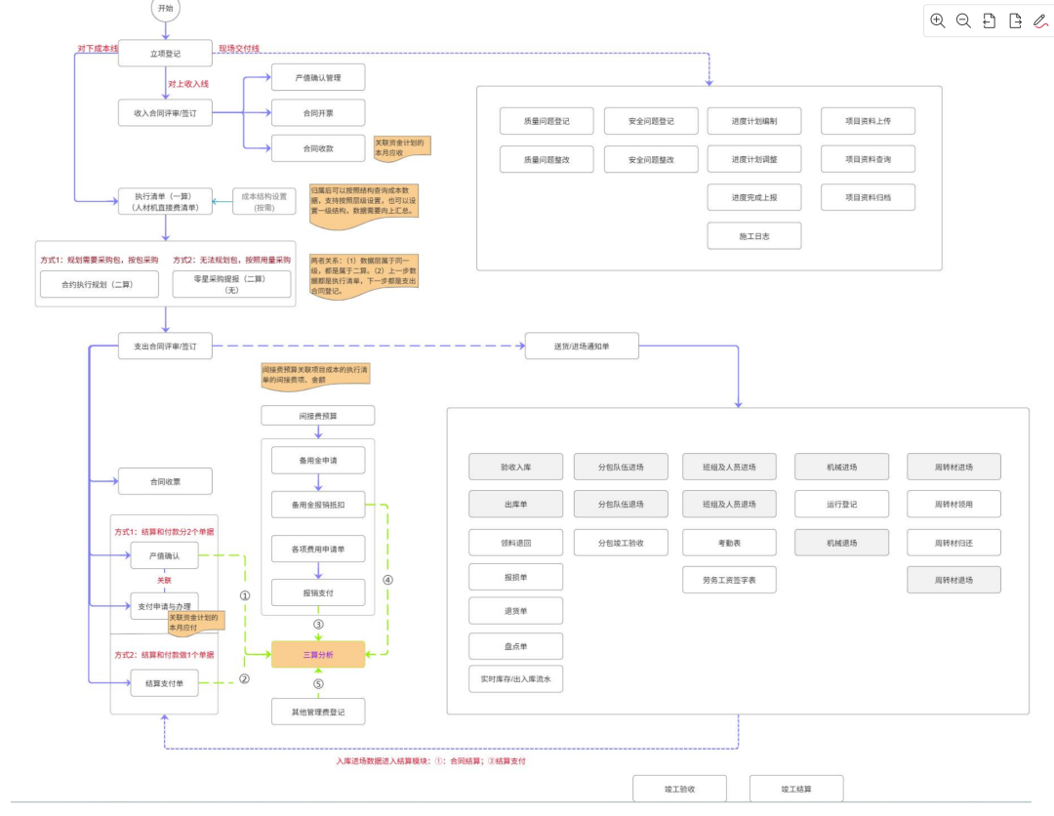Select the 开始 start node
This screenshot has height=816, width=1054.
(x=165, y=9)
